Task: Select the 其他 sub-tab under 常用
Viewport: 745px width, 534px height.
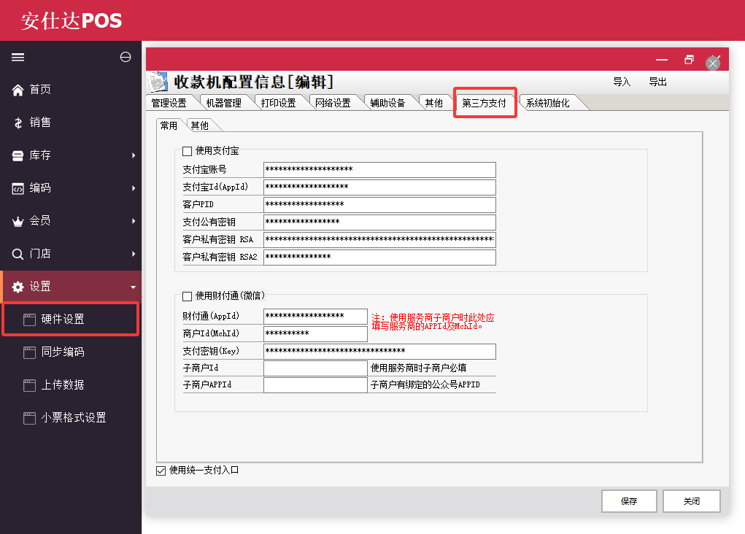Action: point(199,125)
